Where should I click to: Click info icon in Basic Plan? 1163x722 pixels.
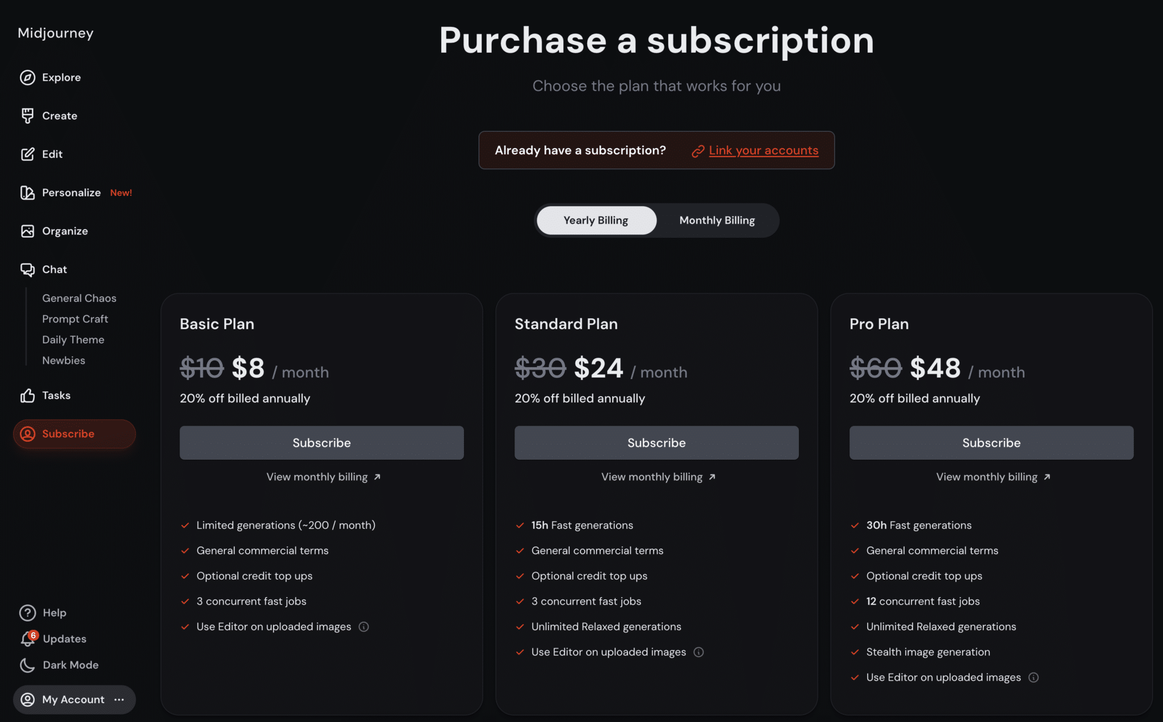[364, 627]
